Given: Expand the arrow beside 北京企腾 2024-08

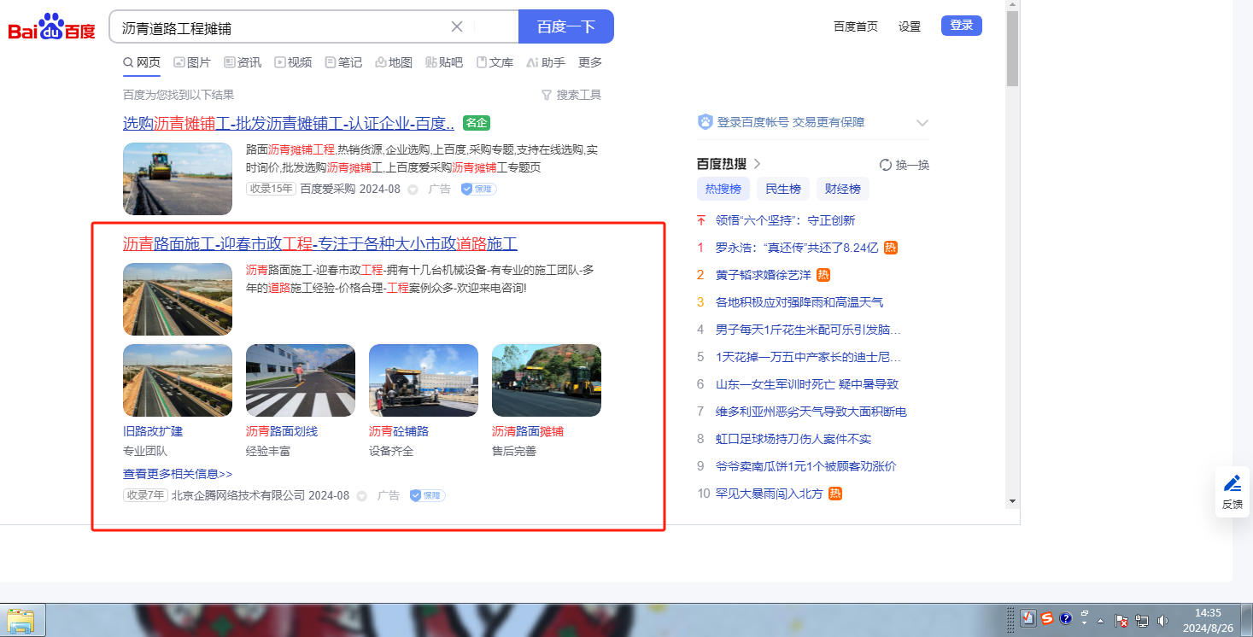Looking at the screenshot, I should pyautogui.click(x=361, y=496).
